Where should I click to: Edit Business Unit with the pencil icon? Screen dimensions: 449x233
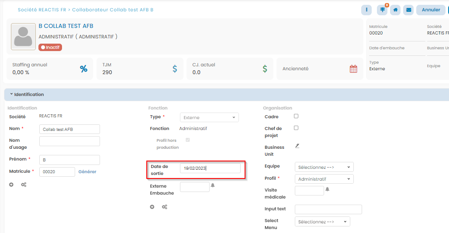pos(297,146)
